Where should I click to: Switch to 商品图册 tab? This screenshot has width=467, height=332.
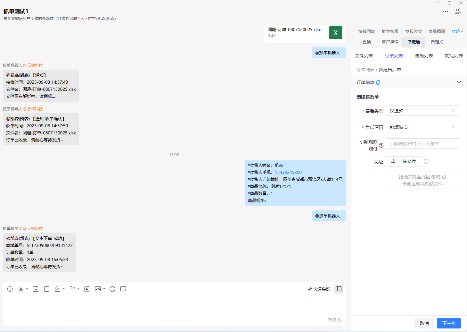pyautogui.click(x=437, y=31)
